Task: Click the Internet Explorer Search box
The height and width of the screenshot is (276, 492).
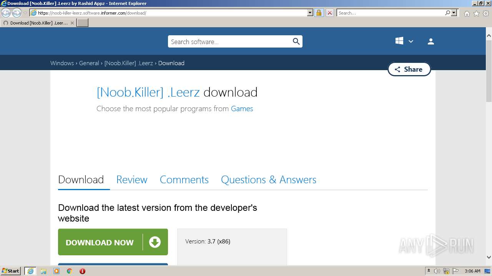Action: tap(391, 13)
